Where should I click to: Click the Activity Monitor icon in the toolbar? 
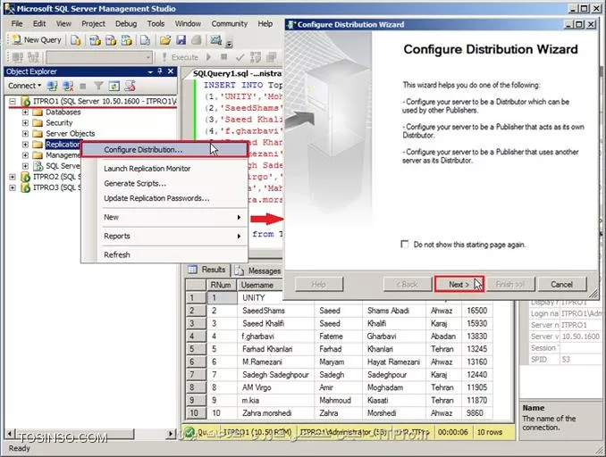[x=215, y=40]
